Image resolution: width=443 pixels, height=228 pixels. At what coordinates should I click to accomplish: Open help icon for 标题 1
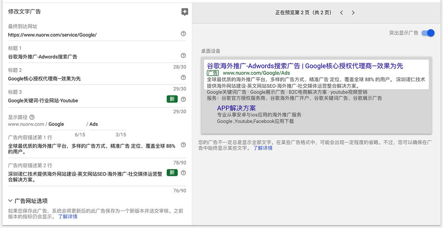(x=183, y=56)
